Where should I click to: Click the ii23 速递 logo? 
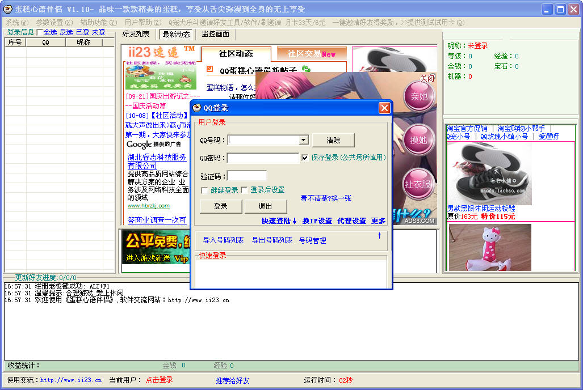click(x=161, y=52)
